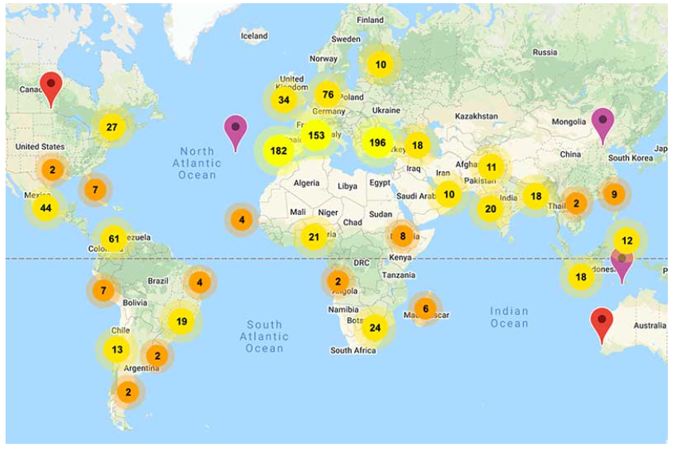This screenshot has height=451, width=675.
Task: Open the 61 cluster near Colombia
Action: click(x=114, y=239)
